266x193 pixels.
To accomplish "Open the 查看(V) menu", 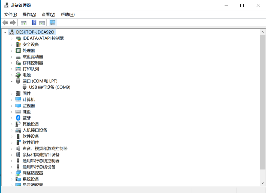I will pos(48,15).
